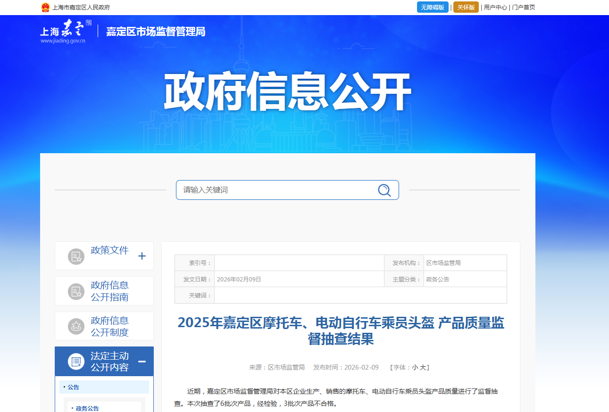Image resolution: width=609 pixels, height=412 pixels.
Task: Switch to large font with 大
Action: (424, 367)
